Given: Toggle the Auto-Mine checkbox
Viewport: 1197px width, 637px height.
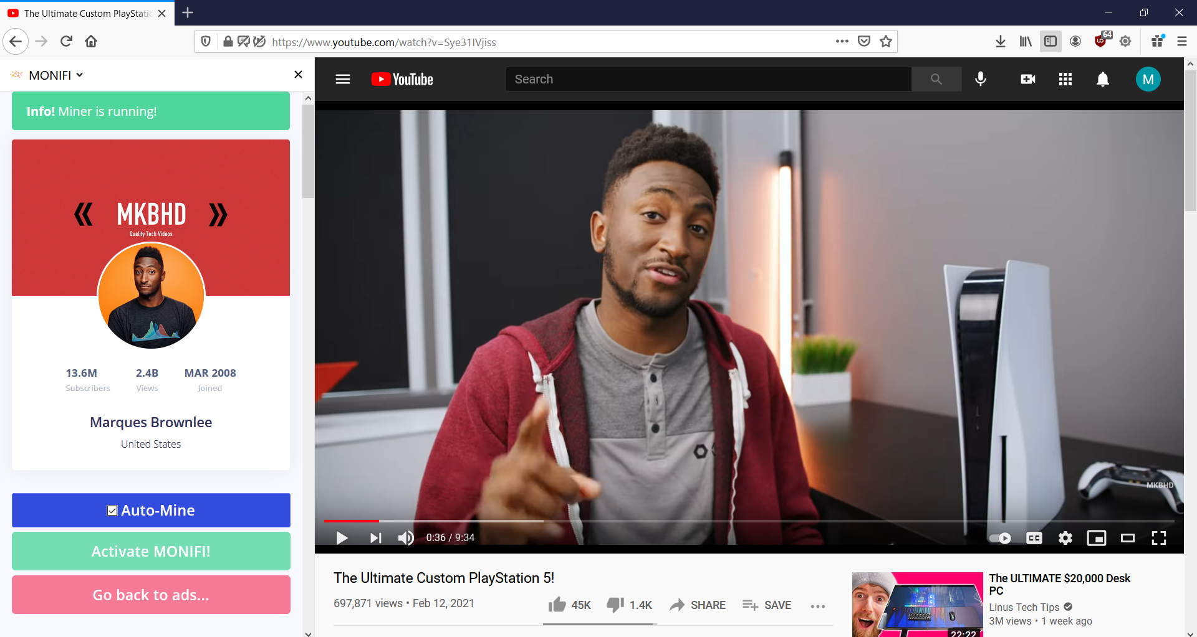Looking at the screenshot, I should click(112, 511).
